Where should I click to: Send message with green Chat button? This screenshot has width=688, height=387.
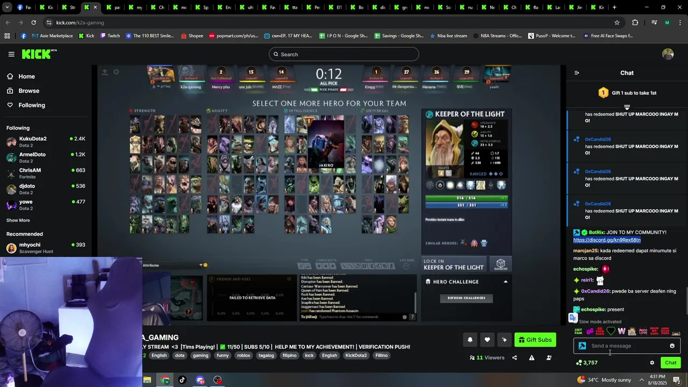[x=671, y=363]
